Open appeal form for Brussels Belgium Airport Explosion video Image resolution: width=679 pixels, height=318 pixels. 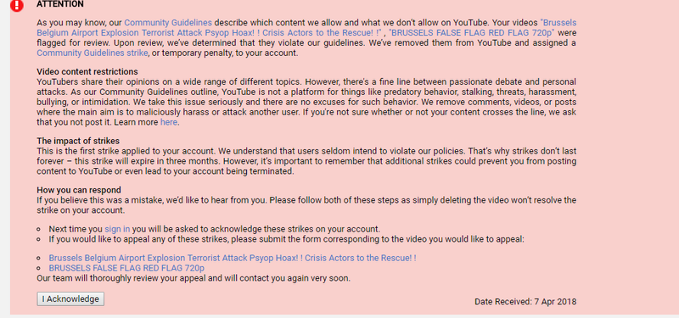click(x=232, y=258)
